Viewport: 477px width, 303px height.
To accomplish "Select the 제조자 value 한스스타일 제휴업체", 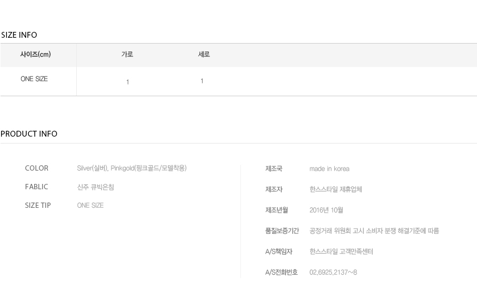I will (336, 189).
